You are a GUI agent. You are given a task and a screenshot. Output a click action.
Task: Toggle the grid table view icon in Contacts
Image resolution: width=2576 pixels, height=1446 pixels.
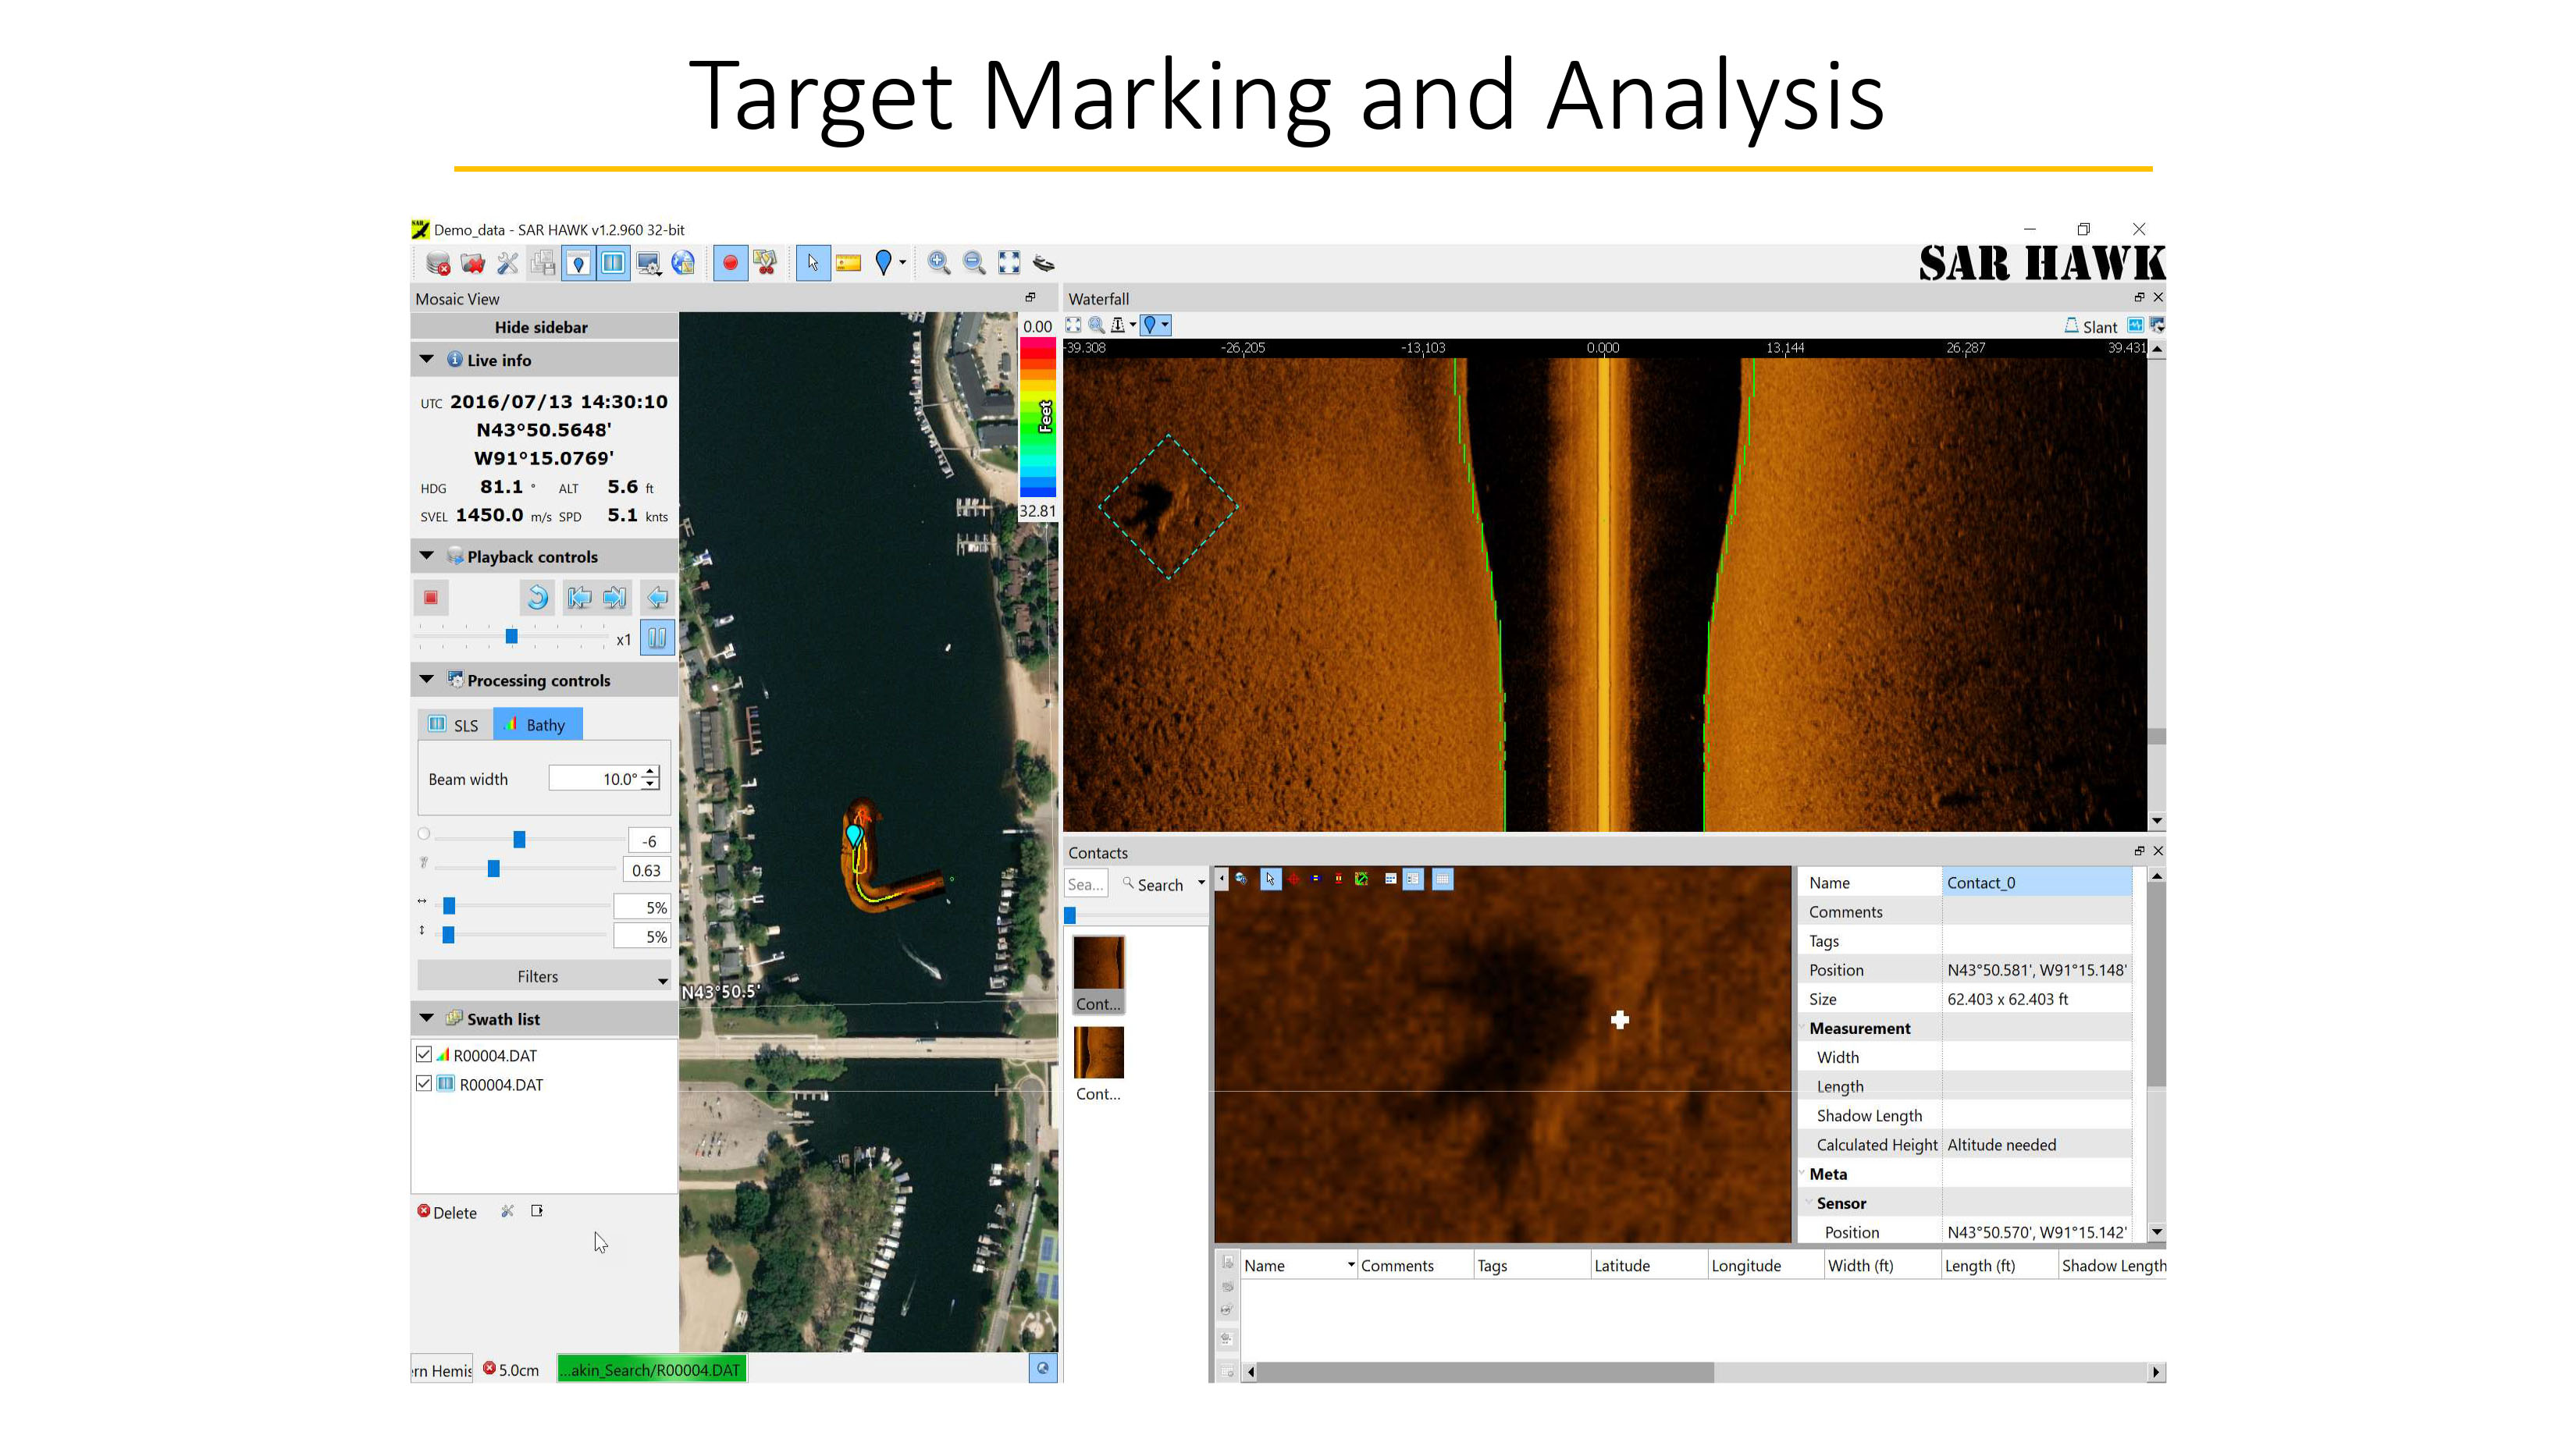1443,879
